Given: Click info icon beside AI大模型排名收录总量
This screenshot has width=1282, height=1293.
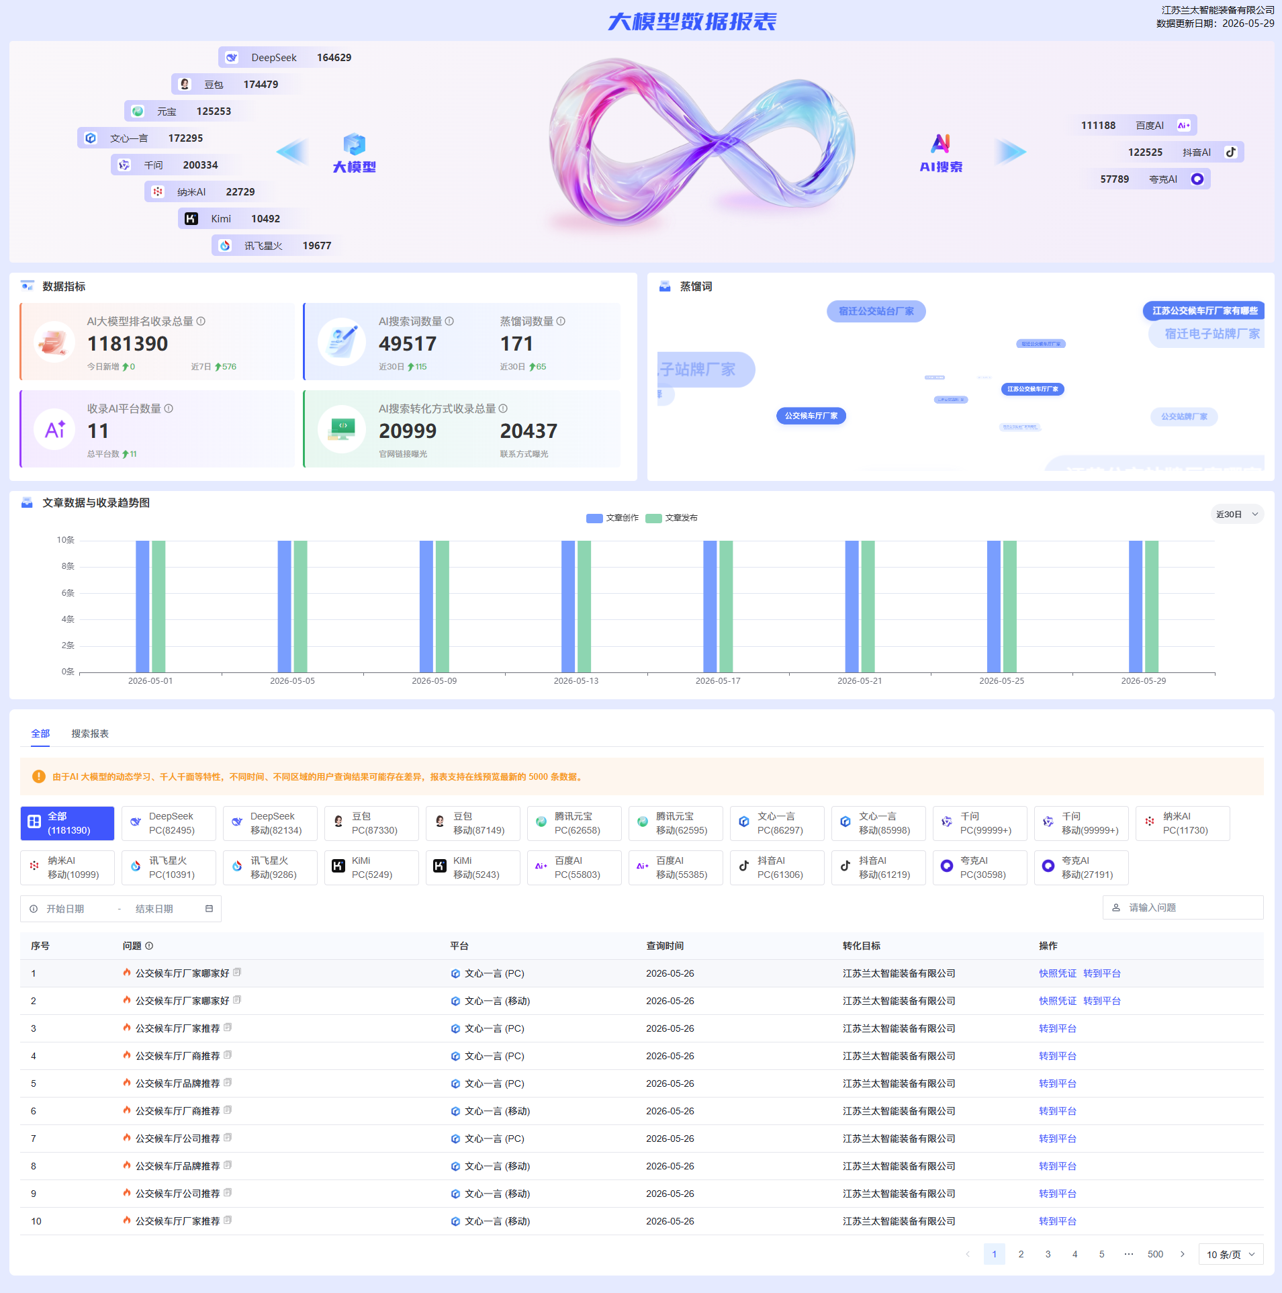Looking at the screenshot, I should click(201, 322).
